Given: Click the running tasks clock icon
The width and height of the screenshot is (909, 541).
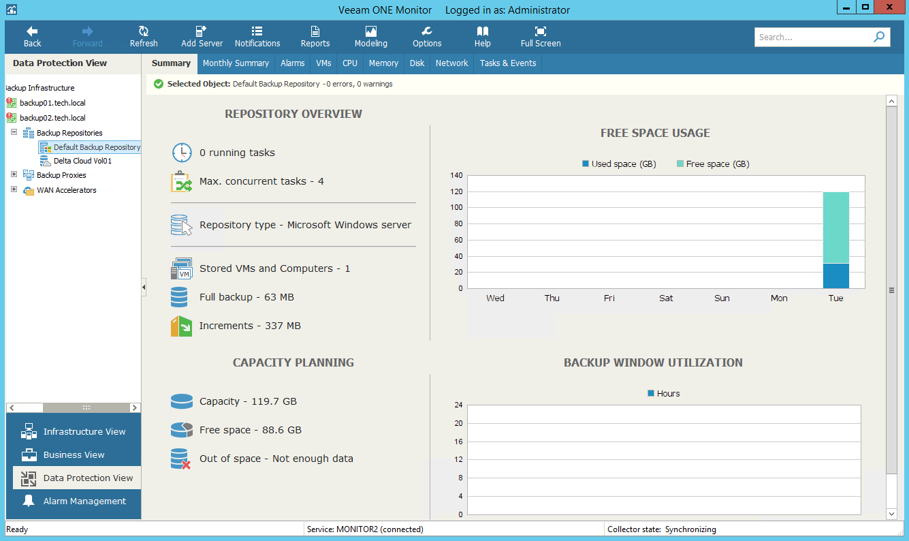Looking at the screenshot, I should pos(182,153).
